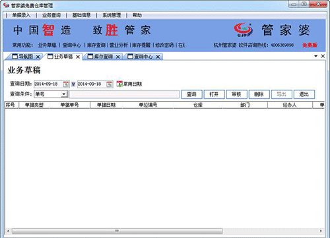The image size is (330, 238).
Task: Click the close-all X at tab bar end
Action: [x=323, y=56]
